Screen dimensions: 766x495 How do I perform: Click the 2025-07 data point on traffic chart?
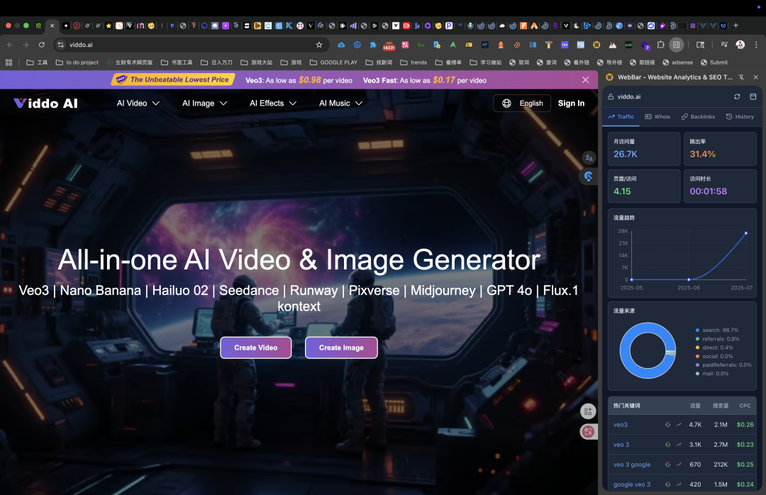click(x=745, y=233)
